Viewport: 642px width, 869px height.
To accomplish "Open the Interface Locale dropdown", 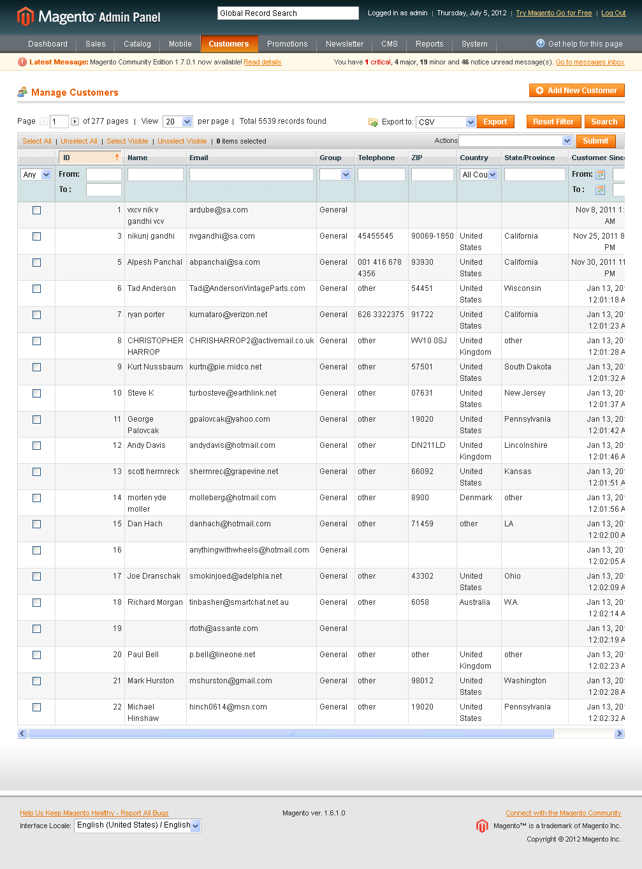I will click(138, 826).
